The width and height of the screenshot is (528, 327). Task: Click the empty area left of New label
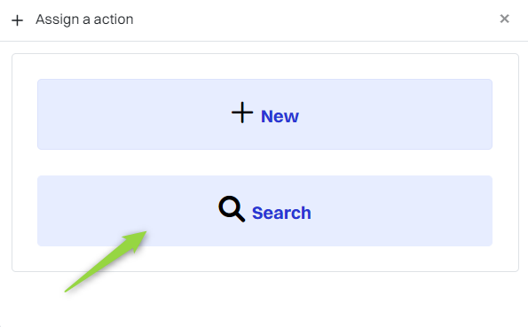click(x=135, y=114)
